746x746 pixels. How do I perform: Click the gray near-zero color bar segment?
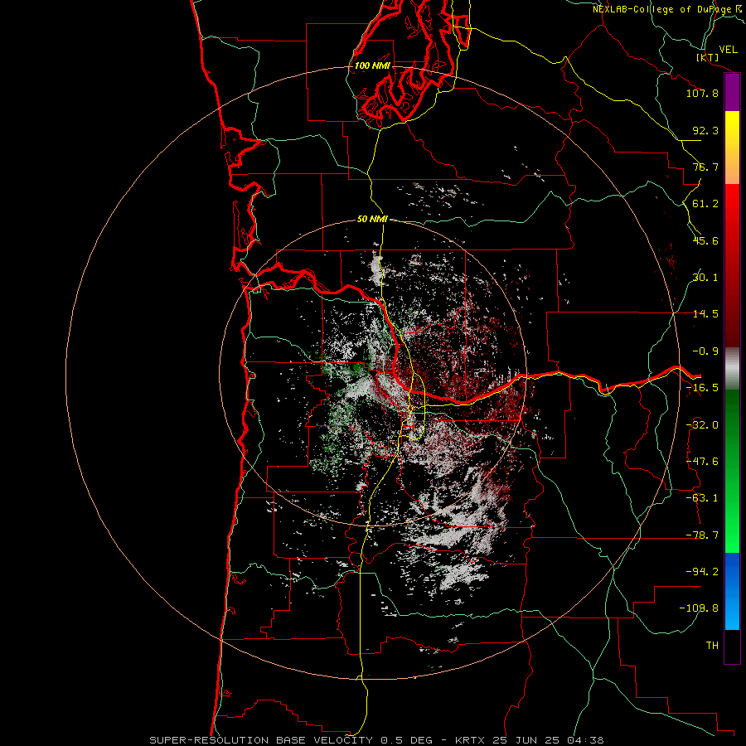732,369
